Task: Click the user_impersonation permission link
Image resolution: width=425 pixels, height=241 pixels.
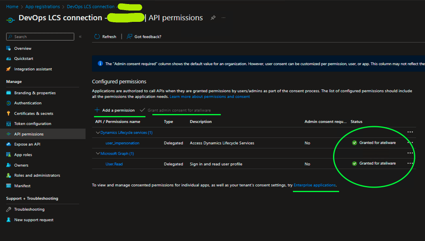Action: [x=122, y=143]
